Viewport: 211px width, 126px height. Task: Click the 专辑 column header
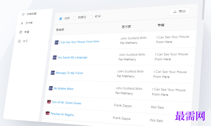click(x=161, y=25)
